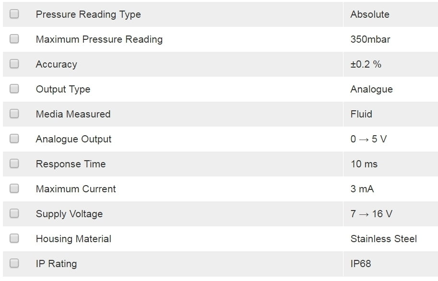Tick the Response Time checkbox
This screenshot has width=438, height=281.
click(14, 164)
